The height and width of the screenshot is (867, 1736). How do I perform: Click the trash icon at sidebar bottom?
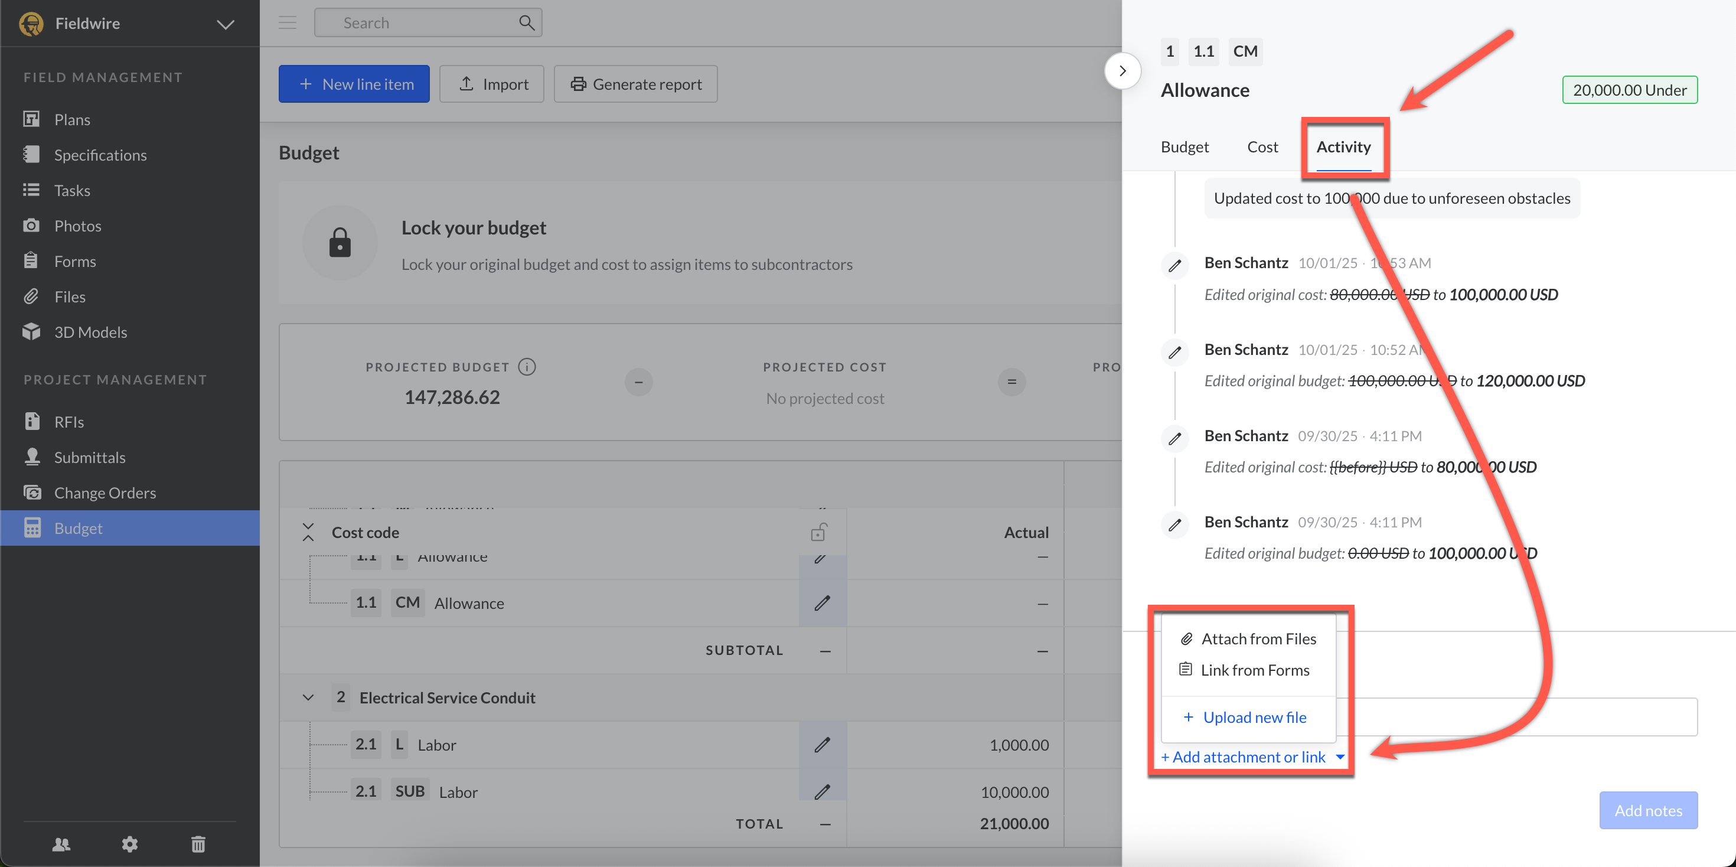tap(197, 843)
